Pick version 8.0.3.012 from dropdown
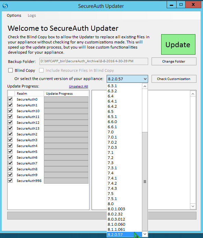This screenshot has width=203, height=238. click(x=124, y=219)
